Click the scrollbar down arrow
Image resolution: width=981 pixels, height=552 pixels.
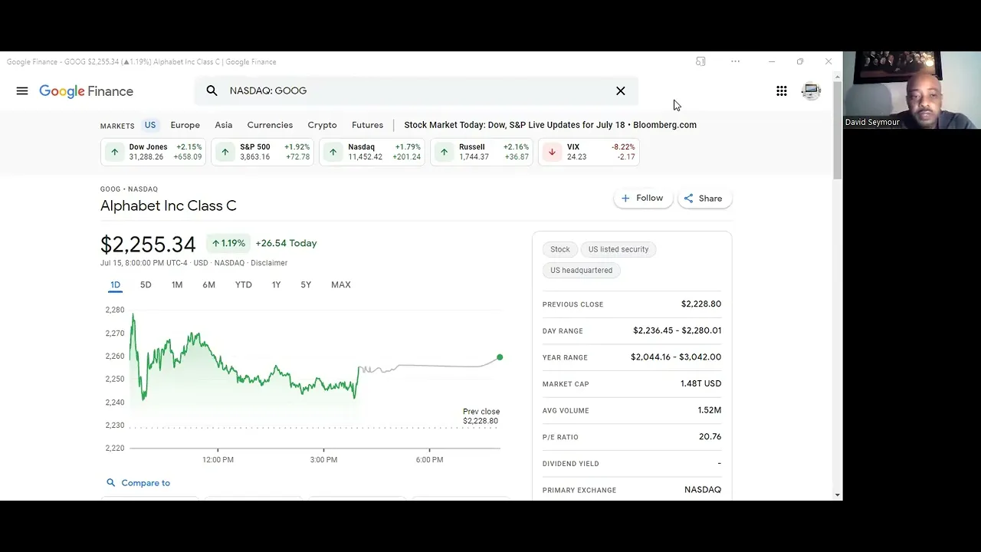click(838, 495)
